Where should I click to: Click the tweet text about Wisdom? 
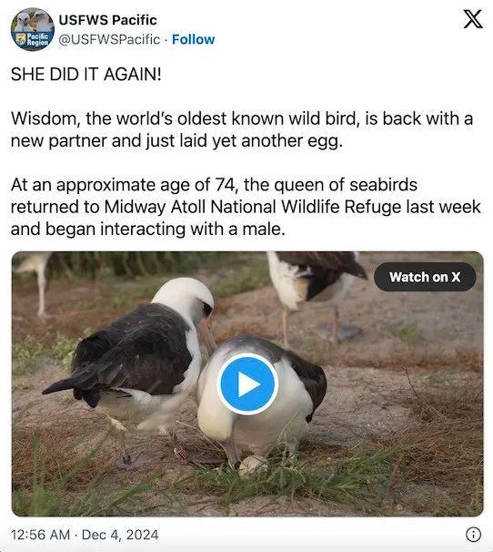[242, 129]
